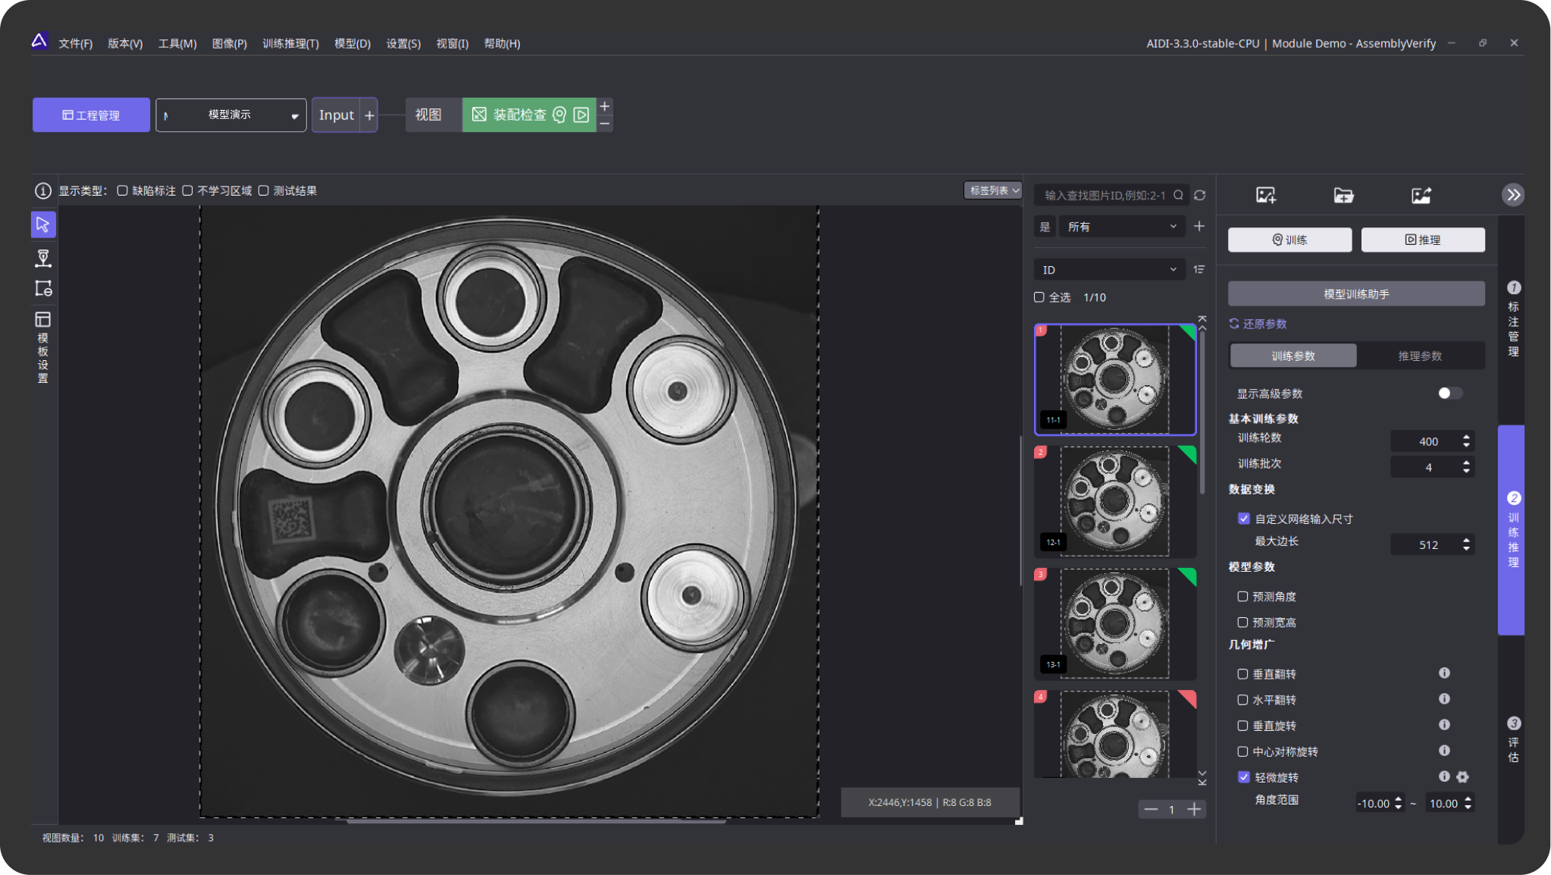Click the template settings icon in left toolbar
Image resolution: width=1551 pixels, height=875 pixels.
[43, 319]
